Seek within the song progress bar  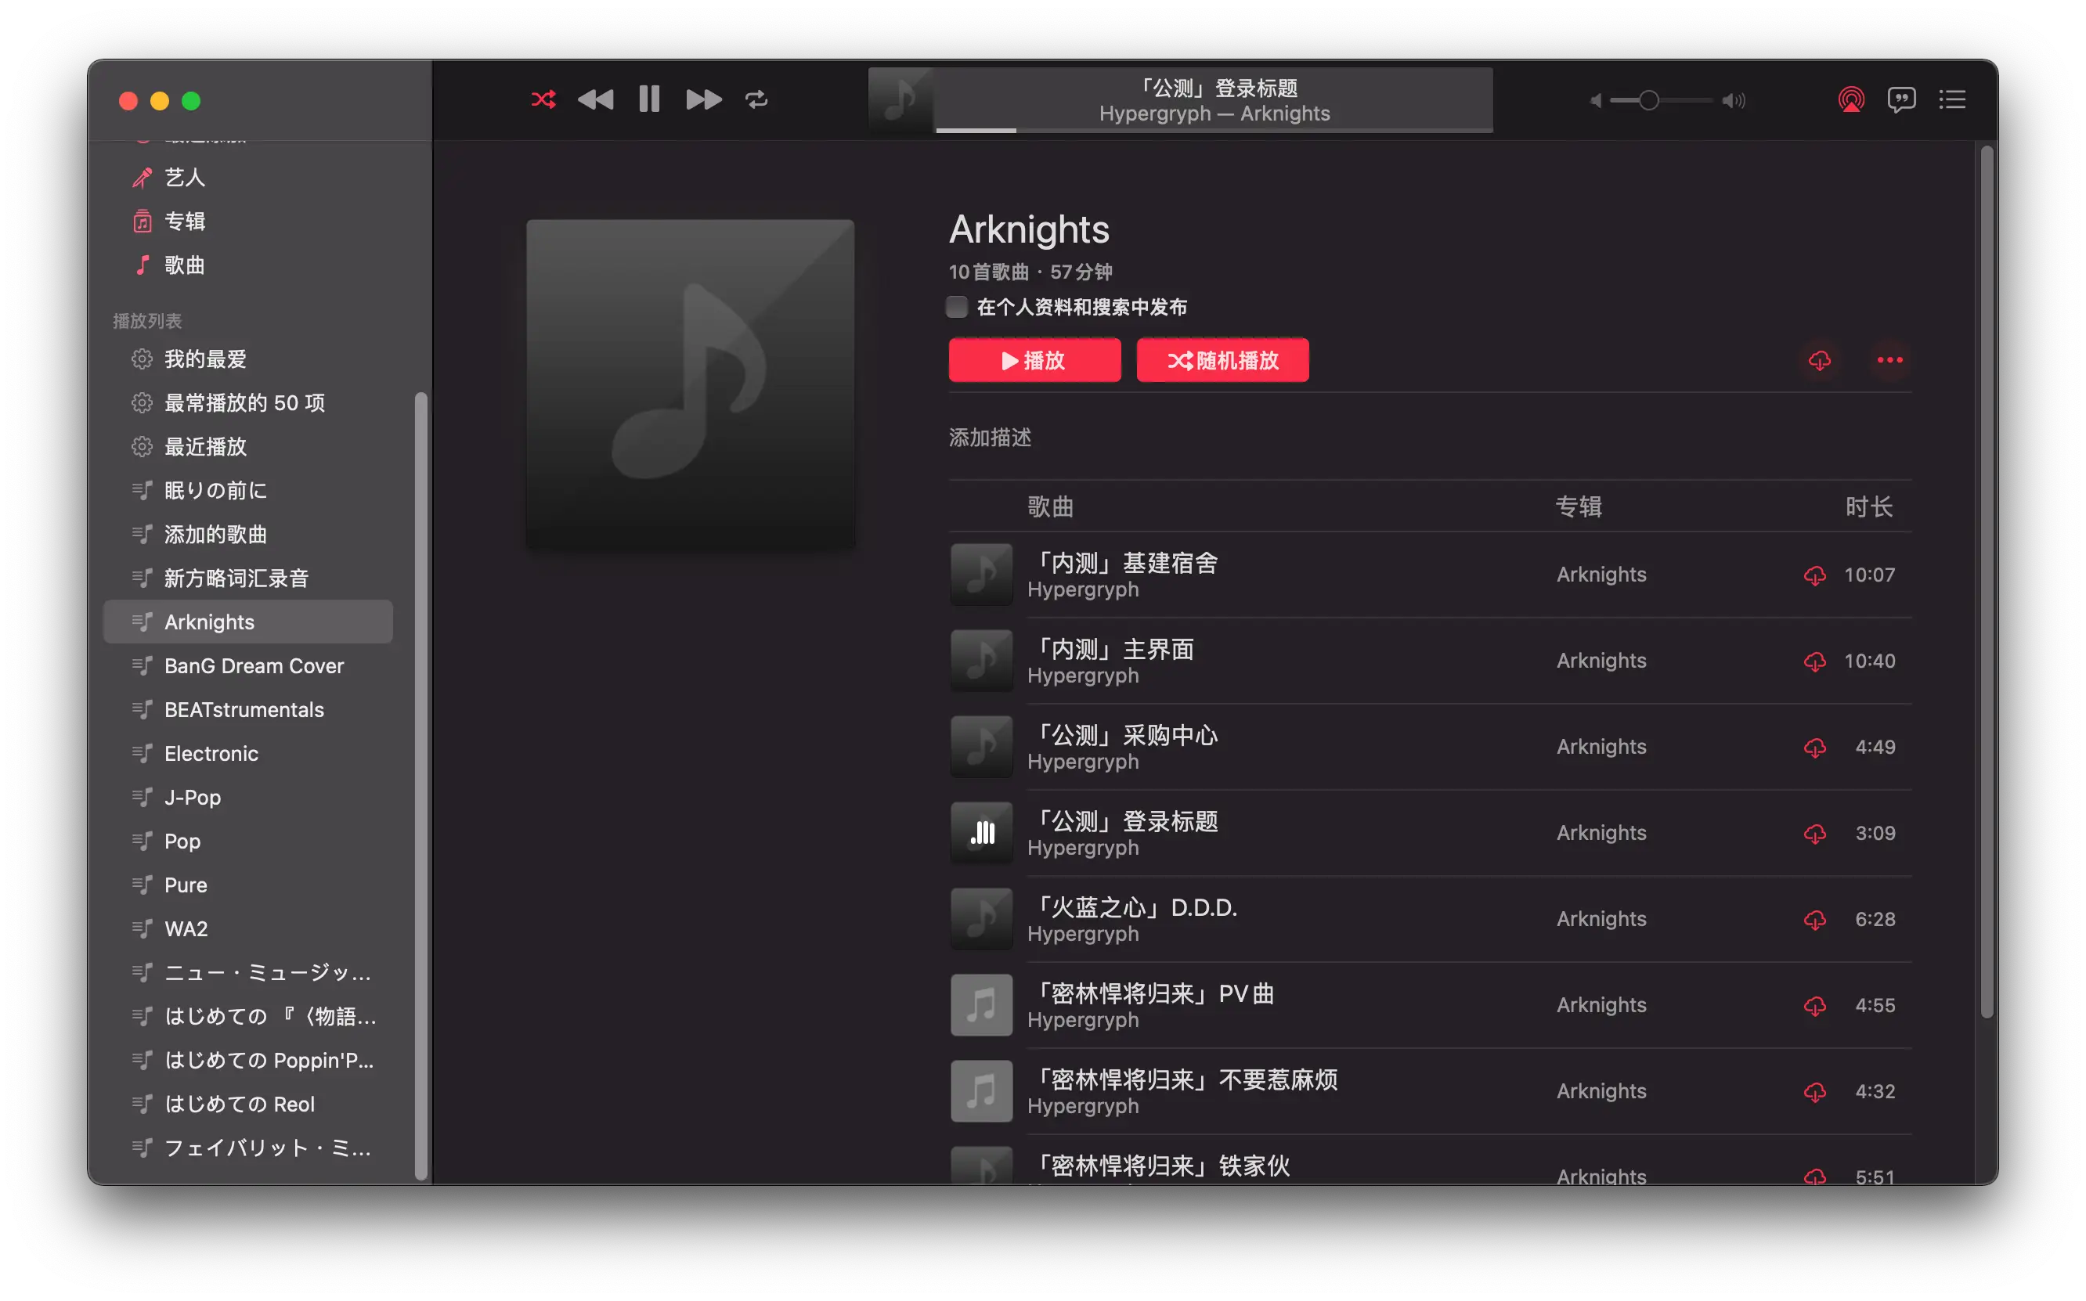click(x=1214, y=130)
